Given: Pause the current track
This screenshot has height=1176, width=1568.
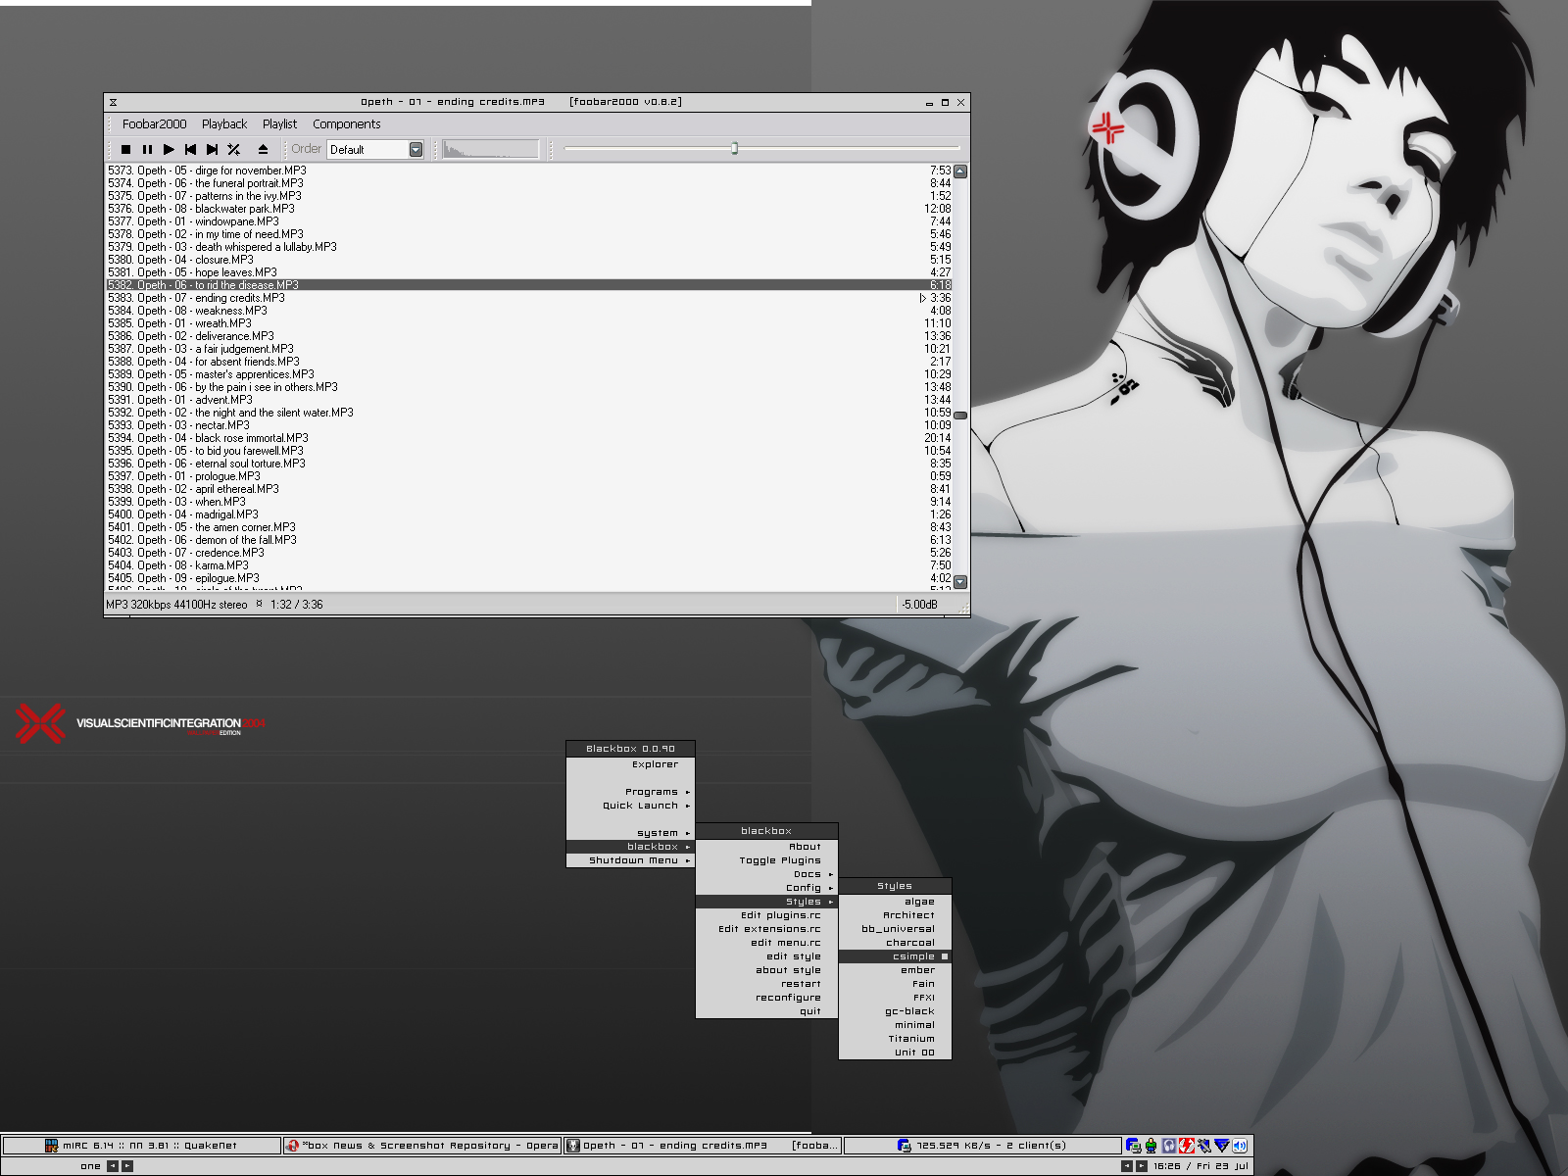Looking at the screenshot, I should point(147,150).
